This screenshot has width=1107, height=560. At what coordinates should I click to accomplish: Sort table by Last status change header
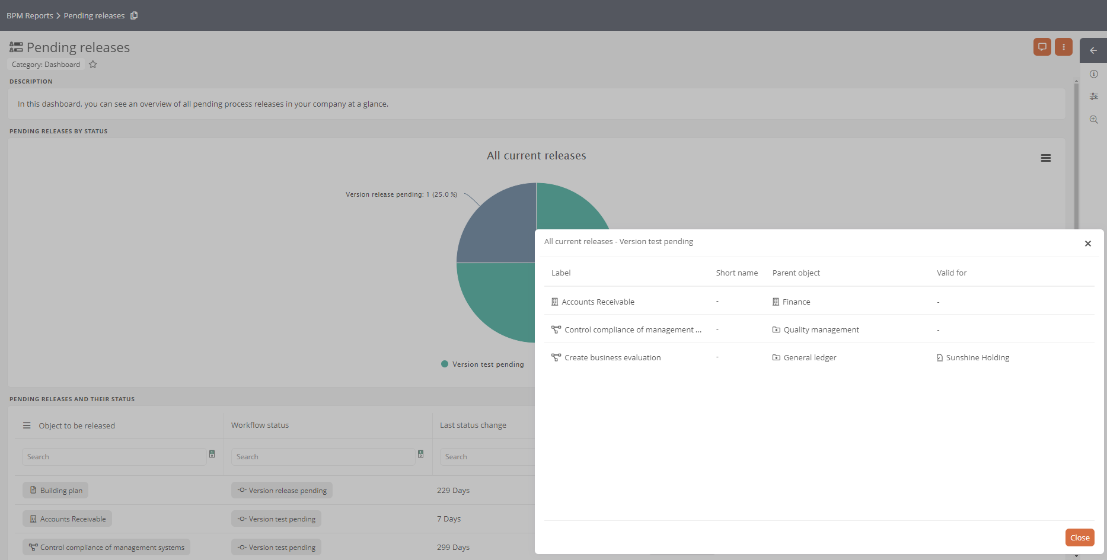[473, 425]
